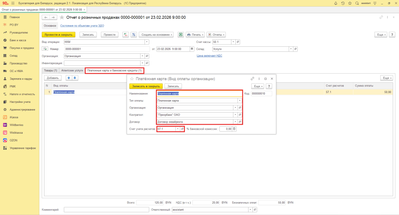
Task: Follow the Цена включает НДС link
Action: click(x=209, y=56)
